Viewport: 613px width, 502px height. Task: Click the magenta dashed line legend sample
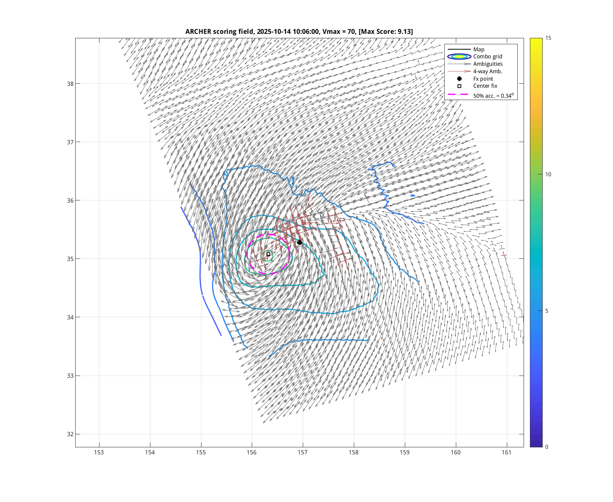click(x=458, y=95)
